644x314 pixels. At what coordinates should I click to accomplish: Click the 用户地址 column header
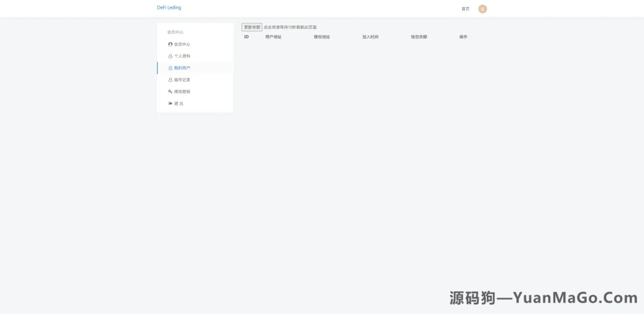click(x=274, y=37)
